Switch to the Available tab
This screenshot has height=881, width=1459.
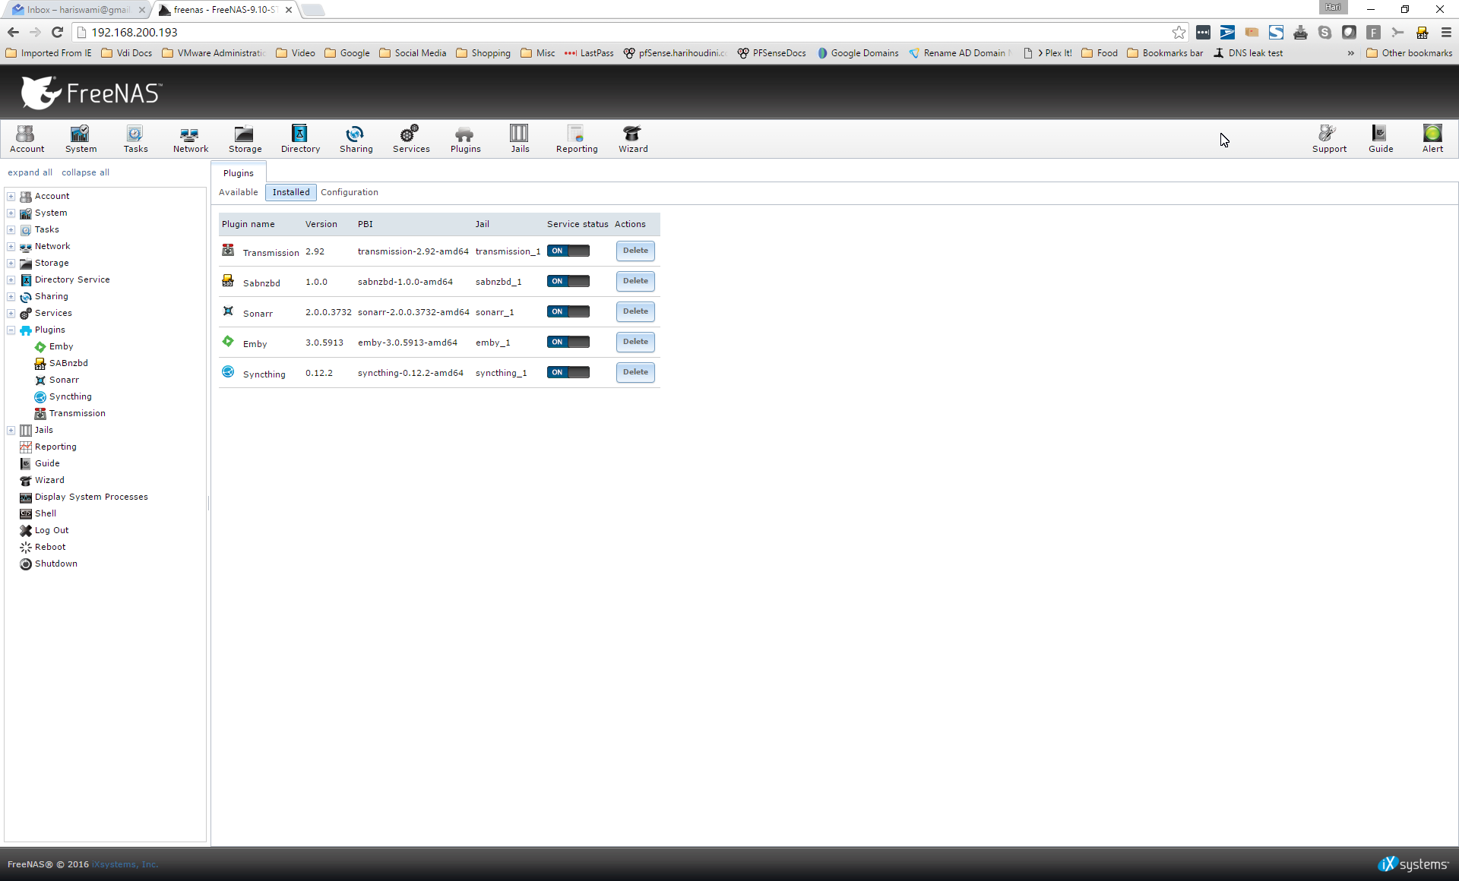pyautogui.click(x=238, y=192)
